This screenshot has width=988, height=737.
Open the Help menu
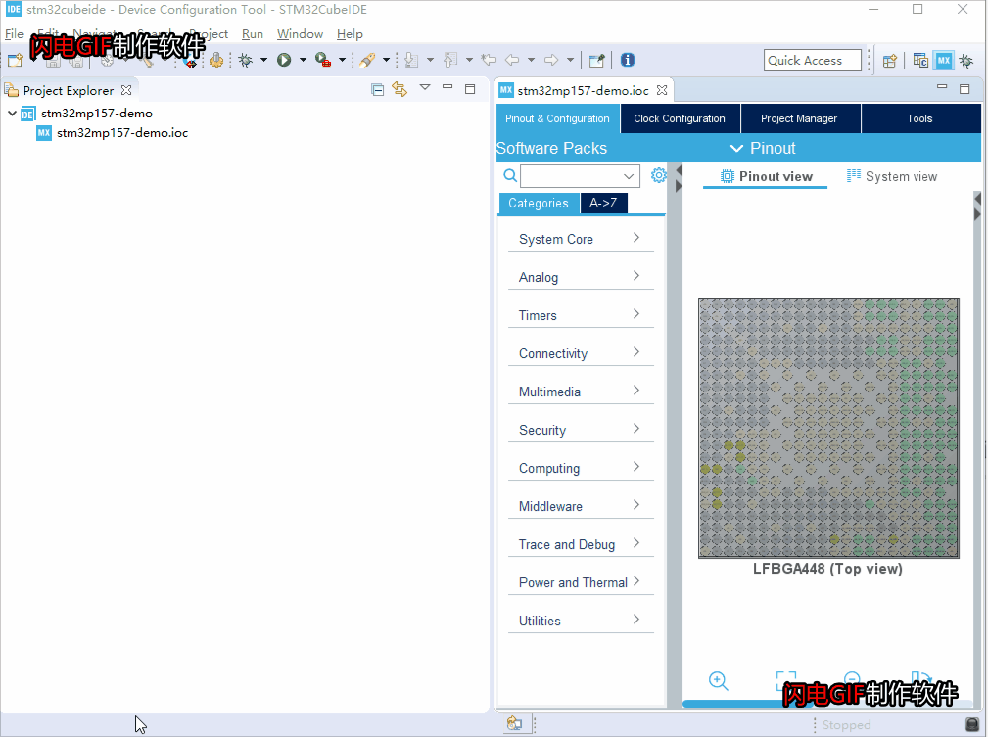[350, 34]
